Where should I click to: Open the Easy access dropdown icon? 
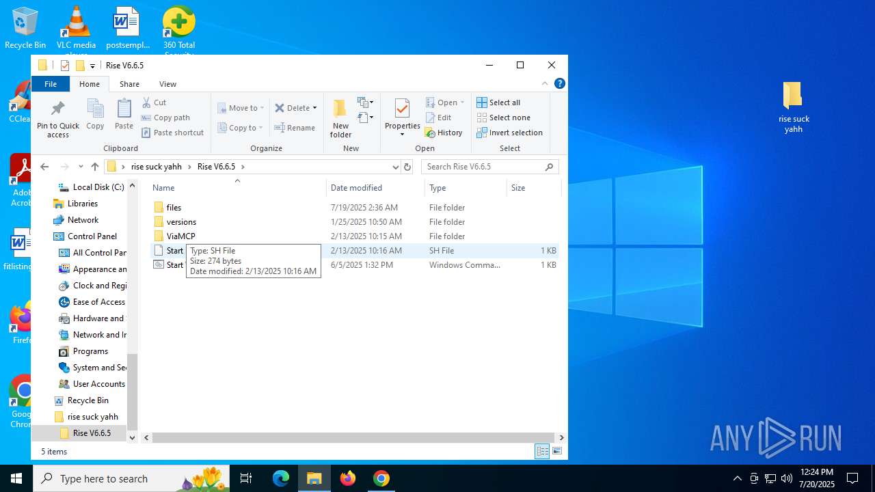[x=366, y=118]
